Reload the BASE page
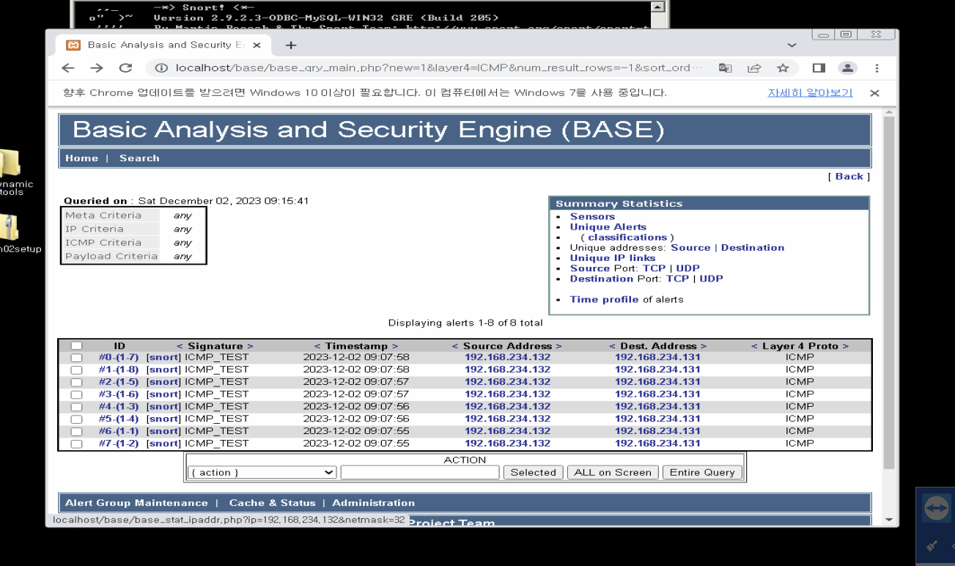 point(125,68)
